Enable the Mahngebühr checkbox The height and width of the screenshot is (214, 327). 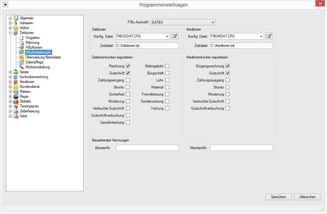[167, 66]
